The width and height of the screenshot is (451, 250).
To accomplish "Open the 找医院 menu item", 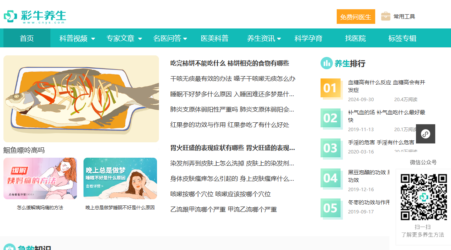I will pyautogui.click(x=355, y=38).
